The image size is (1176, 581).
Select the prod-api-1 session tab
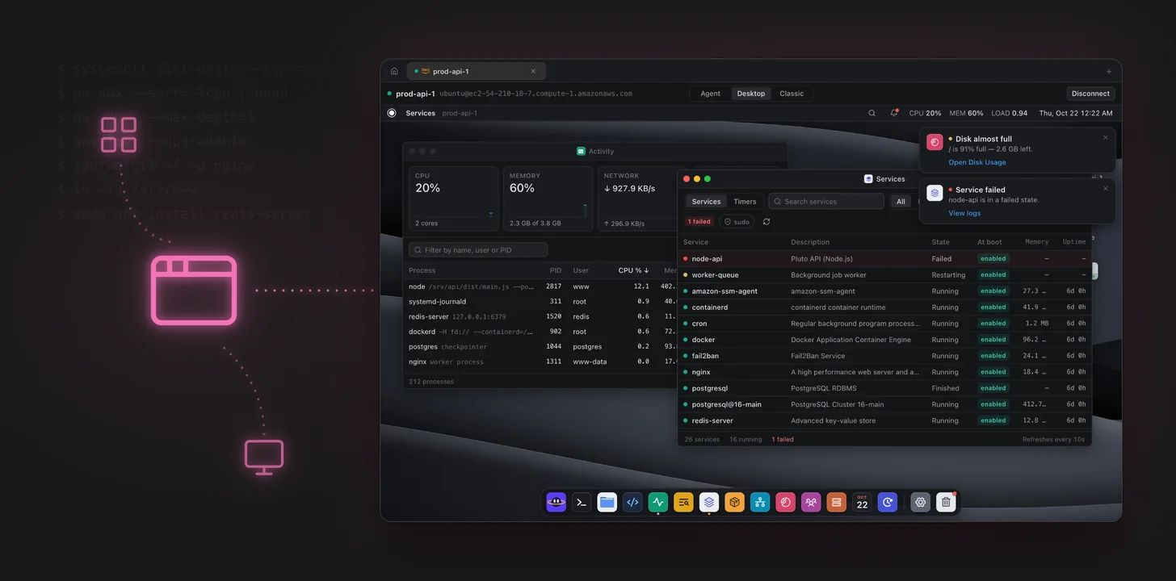pos(477,71)
